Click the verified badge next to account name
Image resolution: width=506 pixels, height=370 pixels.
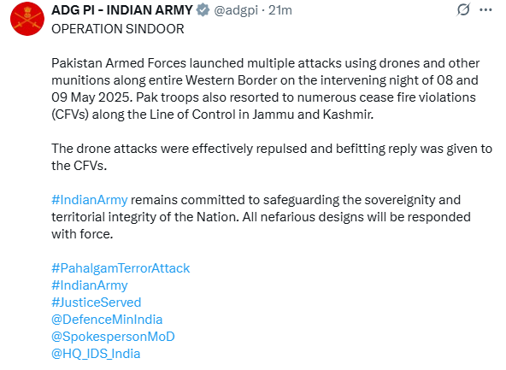203,10
